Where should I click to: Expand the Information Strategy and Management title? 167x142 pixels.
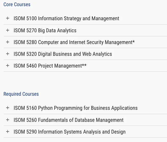pos(66,18)
